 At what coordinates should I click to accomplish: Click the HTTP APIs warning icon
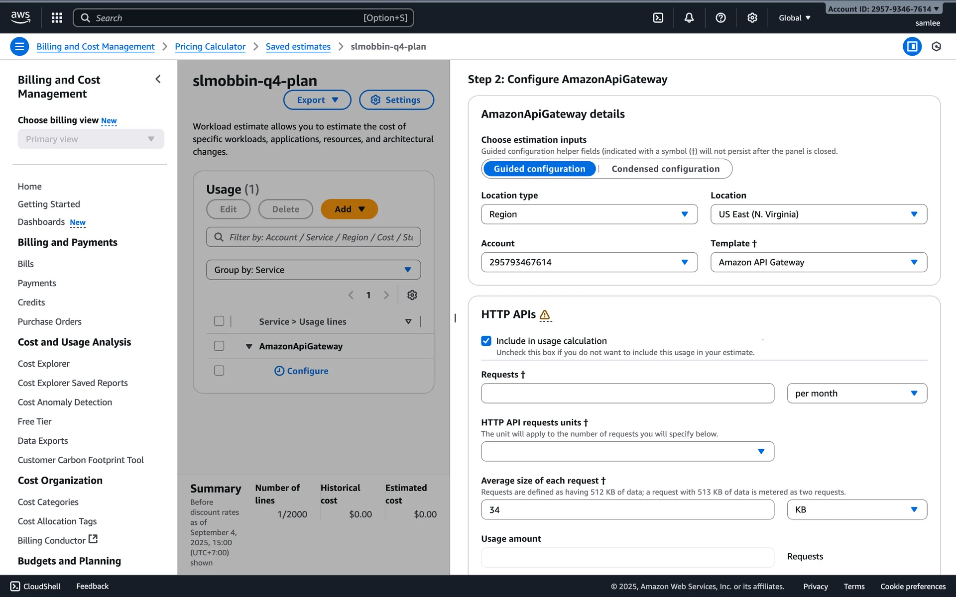545,315
